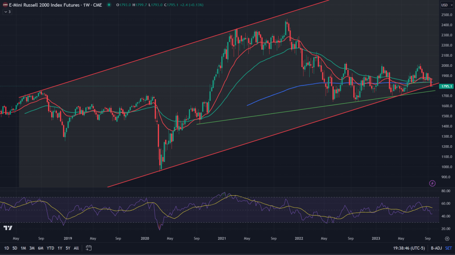
Task: Select the 1D time range
Action: pos(6,248)
